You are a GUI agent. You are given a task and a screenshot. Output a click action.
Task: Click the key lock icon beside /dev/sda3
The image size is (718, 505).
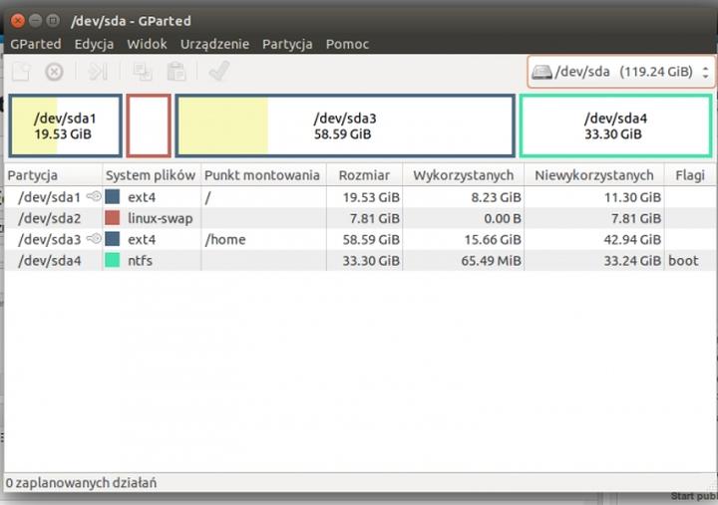(95, 239)
